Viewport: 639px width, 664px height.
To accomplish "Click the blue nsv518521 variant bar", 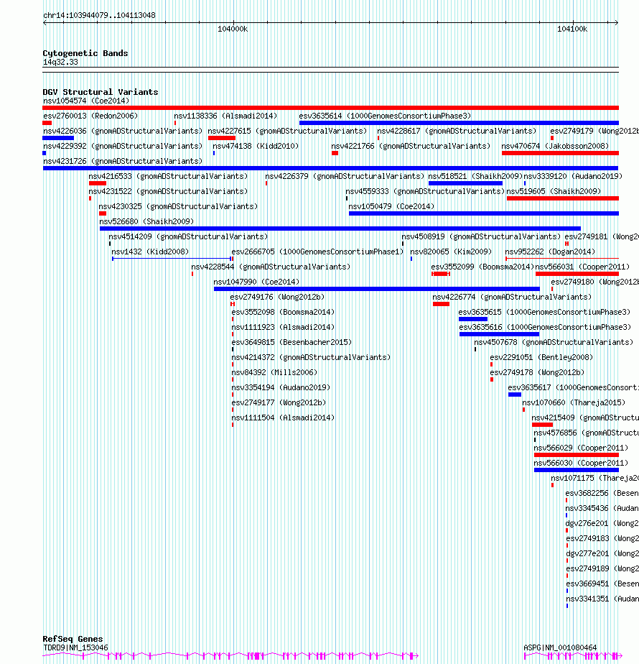I will pyautogui.click(x=465, y=183).
